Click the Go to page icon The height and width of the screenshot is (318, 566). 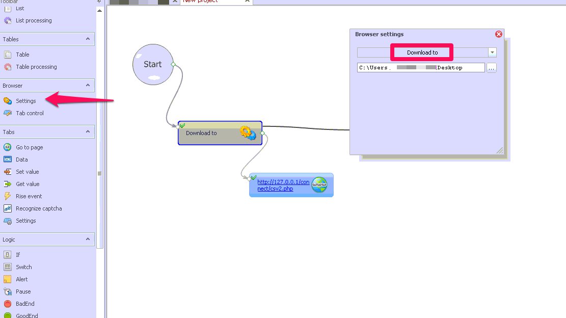coord(8,147)
